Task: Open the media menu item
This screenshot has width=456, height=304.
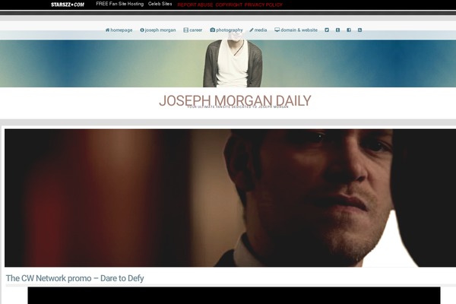Action: [x=258, y=30]
